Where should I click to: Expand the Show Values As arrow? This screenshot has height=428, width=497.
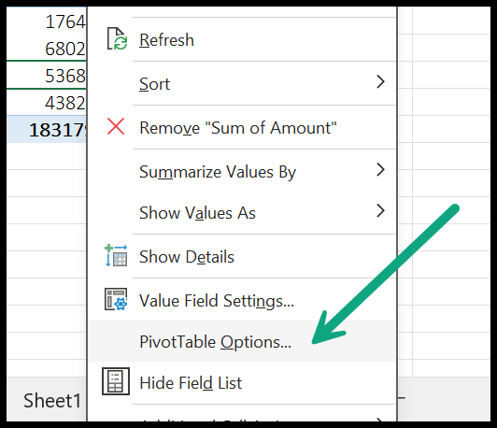380,211
